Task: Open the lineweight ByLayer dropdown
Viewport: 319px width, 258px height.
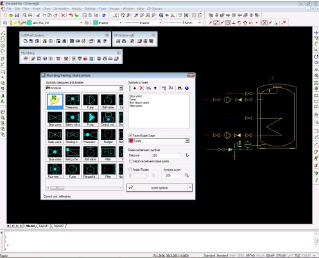Action: pos(200,22)
